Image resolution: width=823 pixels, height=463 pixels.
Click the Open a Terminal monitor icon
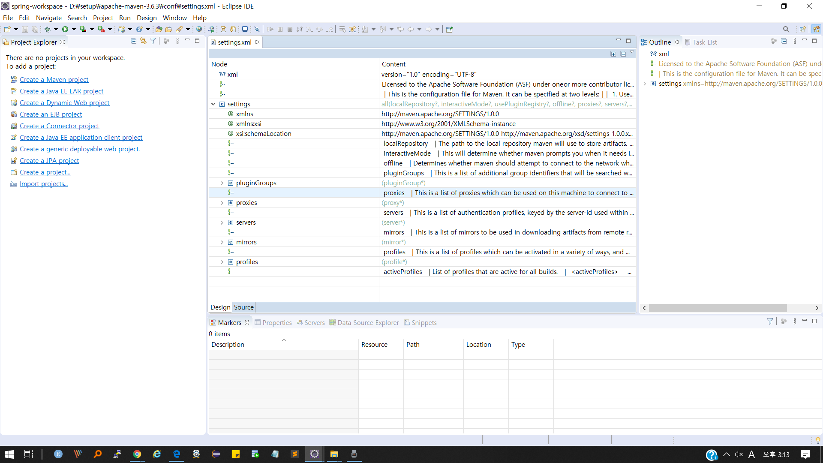(245, 29)
